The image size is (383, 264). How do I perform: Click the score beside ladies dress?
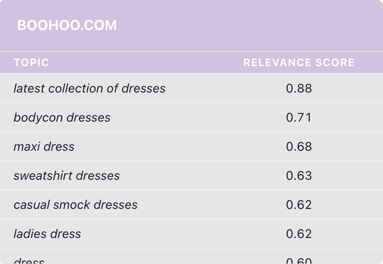click(299, 234)
